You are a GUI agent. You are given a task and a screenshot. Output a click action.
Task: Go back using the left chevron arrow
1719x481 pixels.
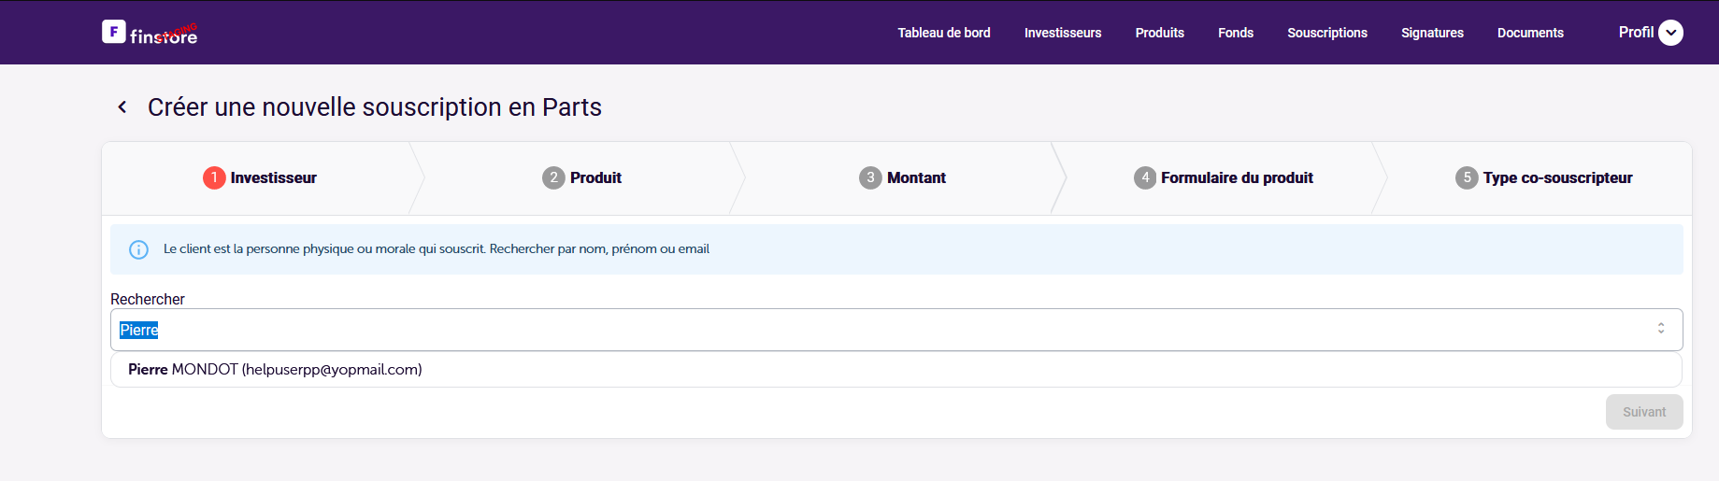122,107
